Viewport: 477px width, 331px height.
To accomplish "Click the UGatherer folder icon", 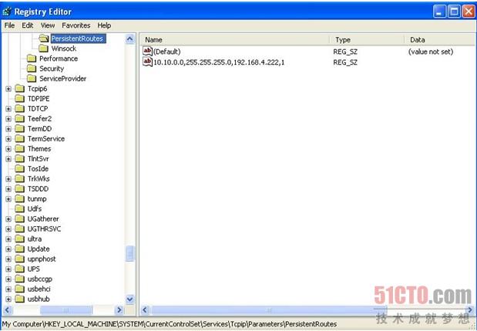I will pyautogui.click(x=20, y=219).
